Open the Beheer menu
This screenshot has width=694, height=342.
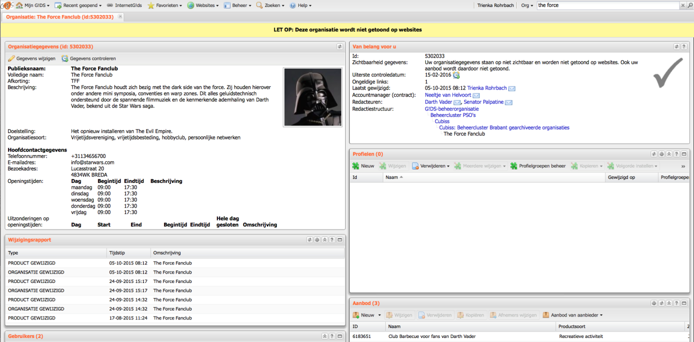pos(237,5)
